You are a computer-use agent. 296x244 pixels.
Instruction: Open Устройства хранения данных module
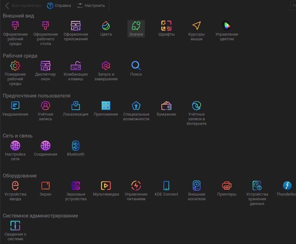(x=257, y=193)
